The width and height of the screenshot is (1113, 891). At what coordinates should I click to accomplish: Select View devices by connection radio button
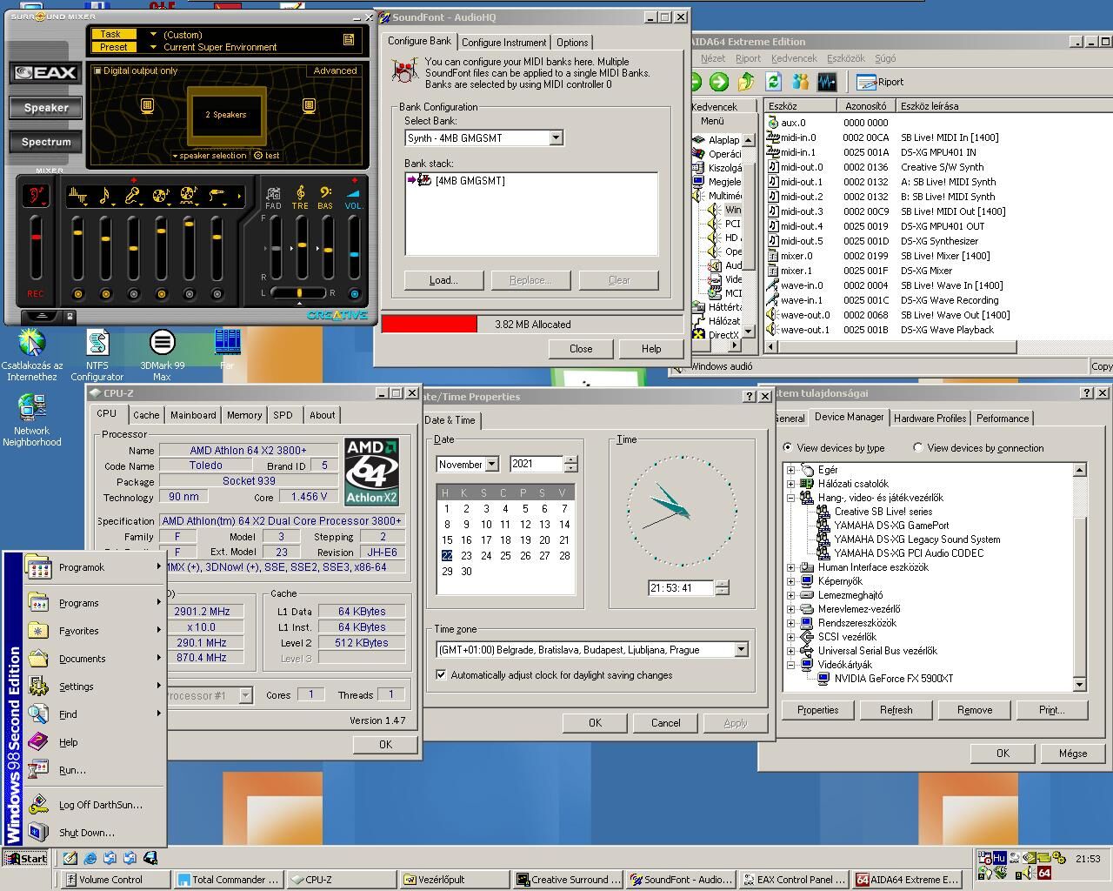coord(918,448)
